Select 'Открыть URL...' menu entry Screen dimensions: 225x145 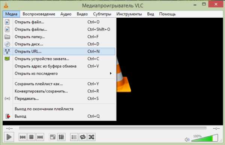click(x=59, y=51)
